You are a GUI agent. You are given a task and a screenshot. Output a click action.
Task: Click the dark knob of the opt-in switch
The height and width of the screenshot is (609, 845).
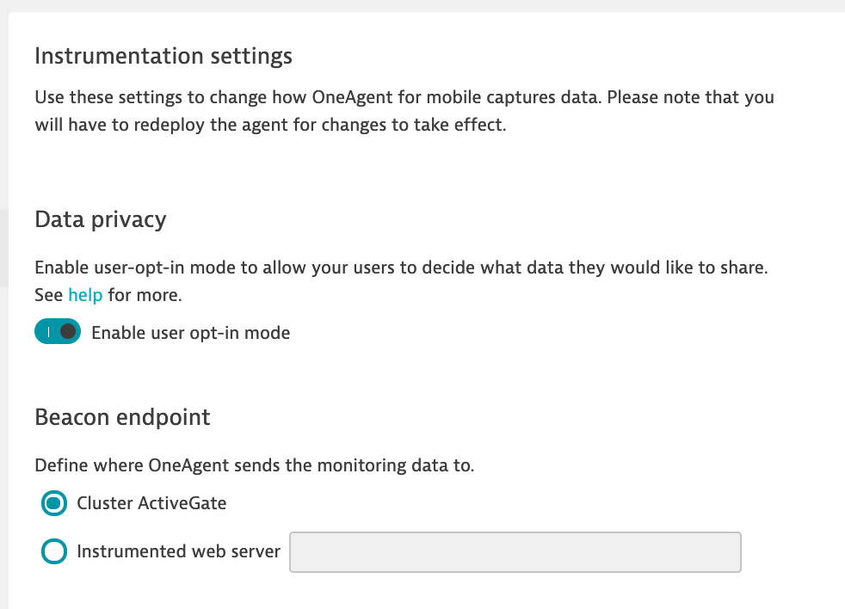click(x=69, y=332)
